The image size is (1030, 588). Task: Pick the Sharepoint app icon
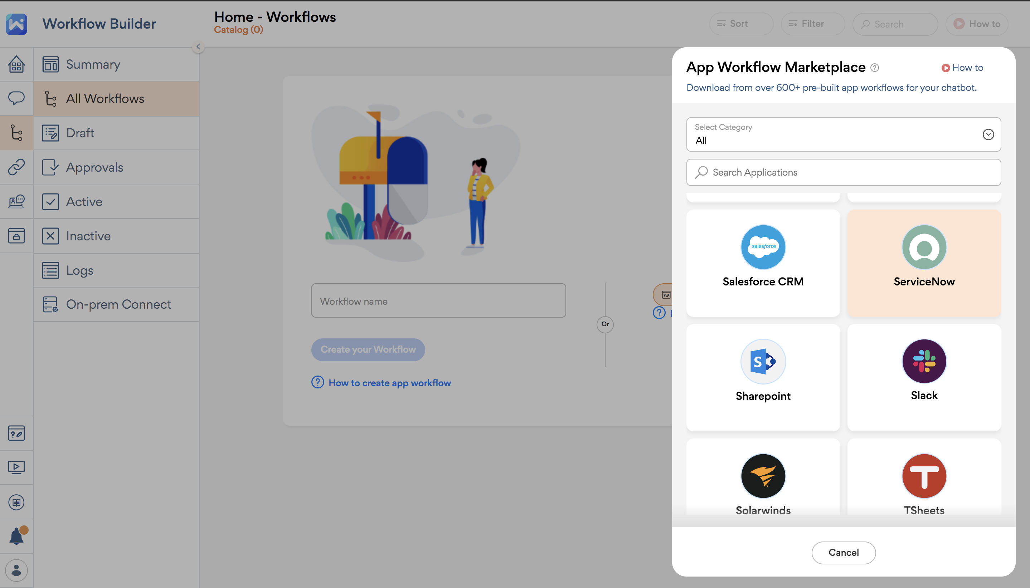tap(763, 362)
